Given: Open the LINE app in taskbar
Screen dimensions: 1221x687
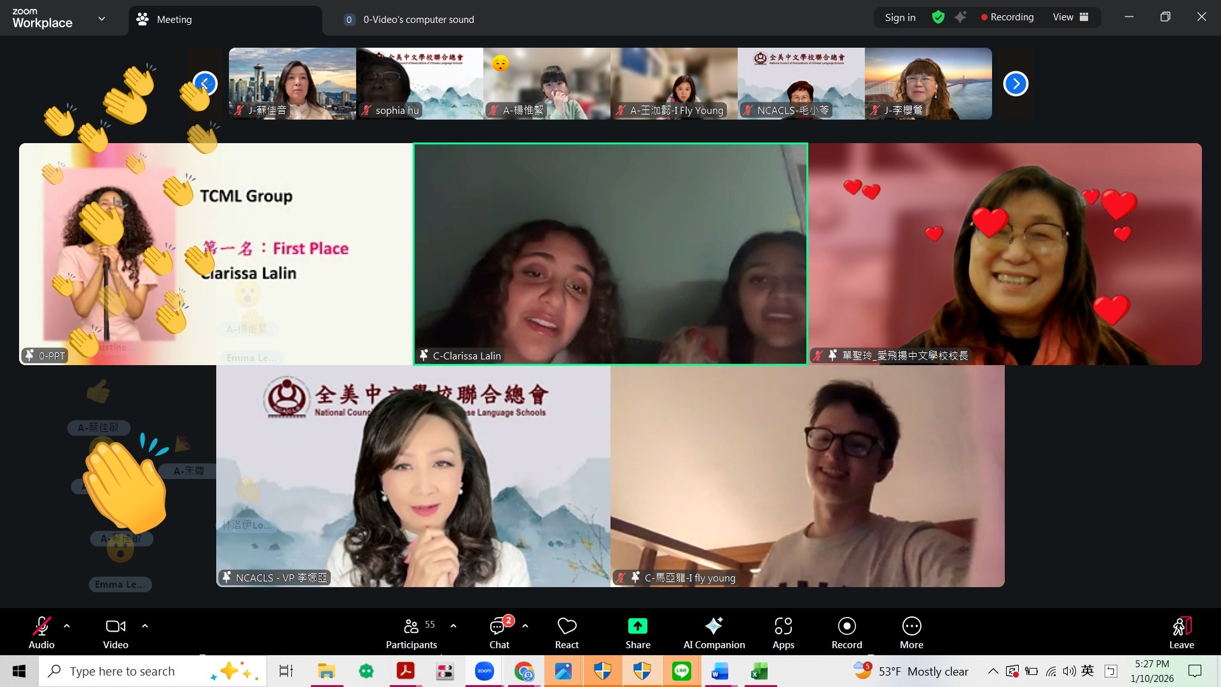Looking at the screenshot, I should tap(681, 671).
